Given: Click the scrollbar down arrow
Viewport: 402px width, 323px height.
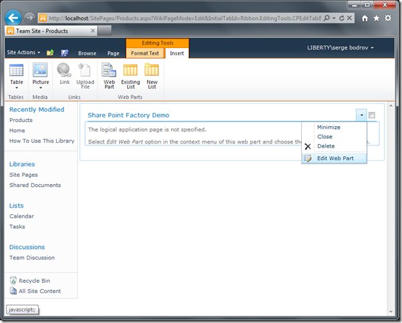Looking at the screenshot, I should pos(391,312).
